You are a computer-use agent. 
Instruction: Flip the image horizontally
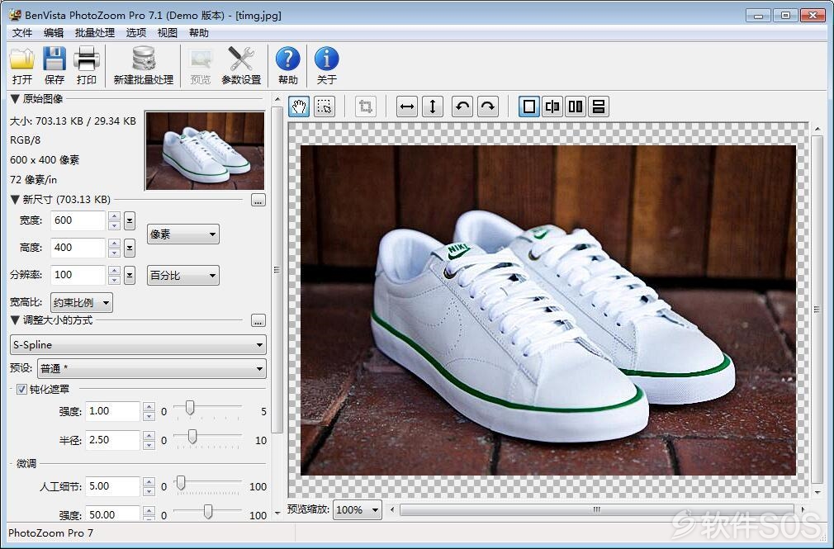[407, 106]
